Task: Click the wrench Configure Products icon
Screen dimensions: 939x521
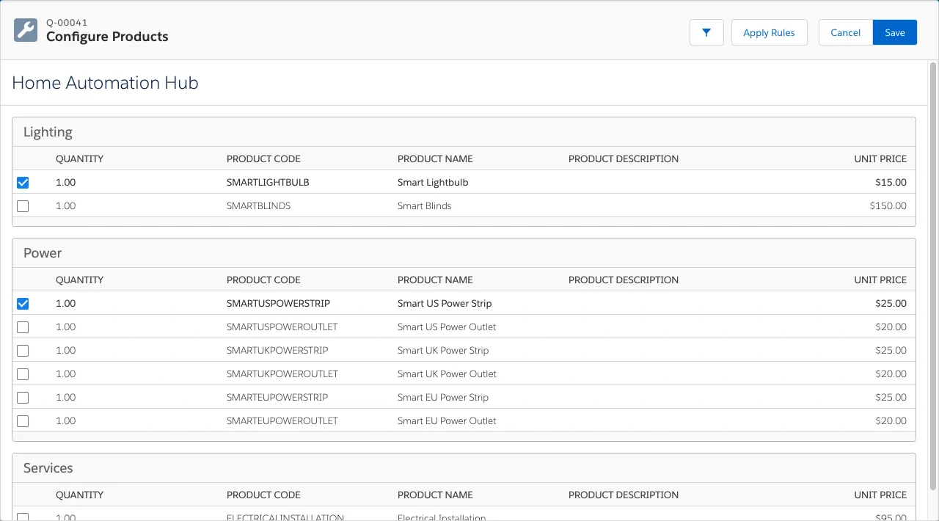Action: click(26, 30)
